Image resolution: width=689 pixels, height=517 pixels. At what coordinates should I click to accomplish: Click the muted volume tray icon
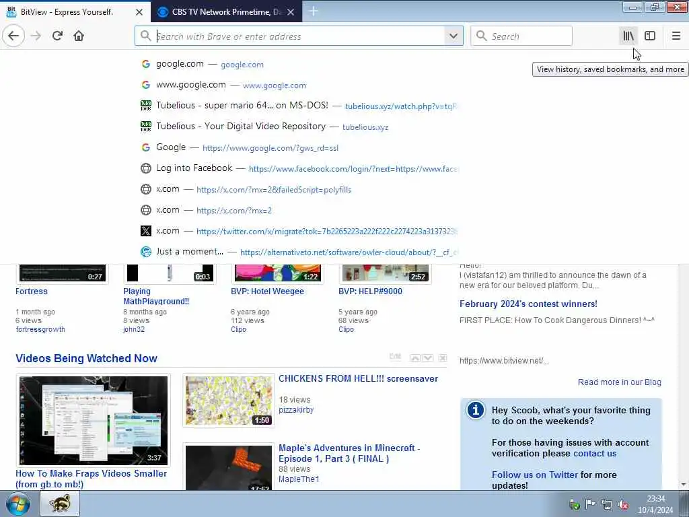click(x=623, y=505)
